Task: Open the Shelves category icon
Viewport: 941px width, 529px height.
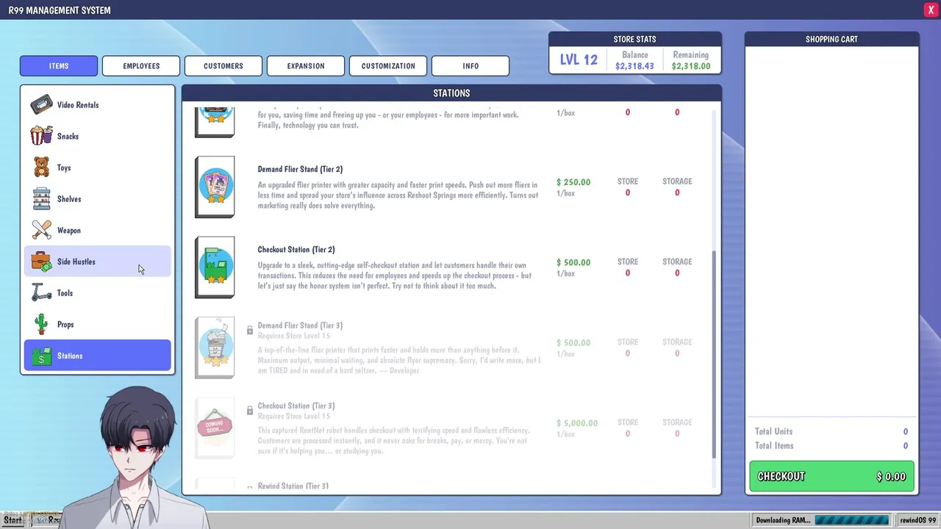Action: (x=41, y=198)
